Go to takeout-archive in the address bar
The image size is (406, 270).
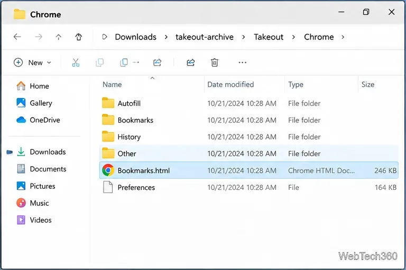click(205, 37)
